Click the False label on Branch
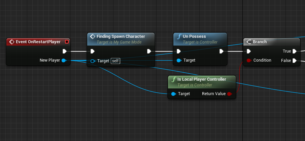This screenshot has height=141, width=305. tap(286, 61)
